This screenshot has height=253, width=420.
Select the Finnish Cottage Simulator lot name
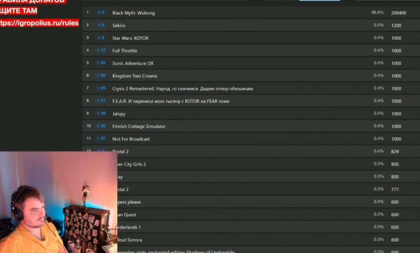pyautogui.click(x=139, y=126)
